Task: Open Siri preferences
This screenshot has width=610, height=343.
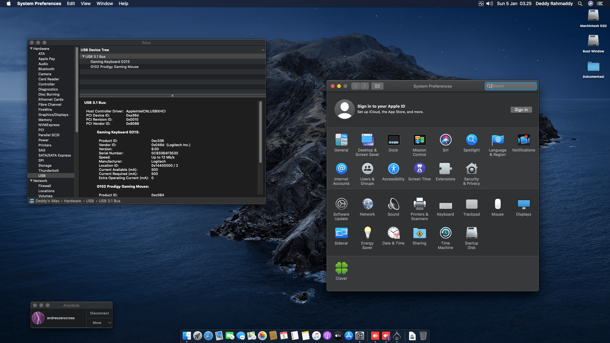Action: pyautogui.click(x=445, y=143)
